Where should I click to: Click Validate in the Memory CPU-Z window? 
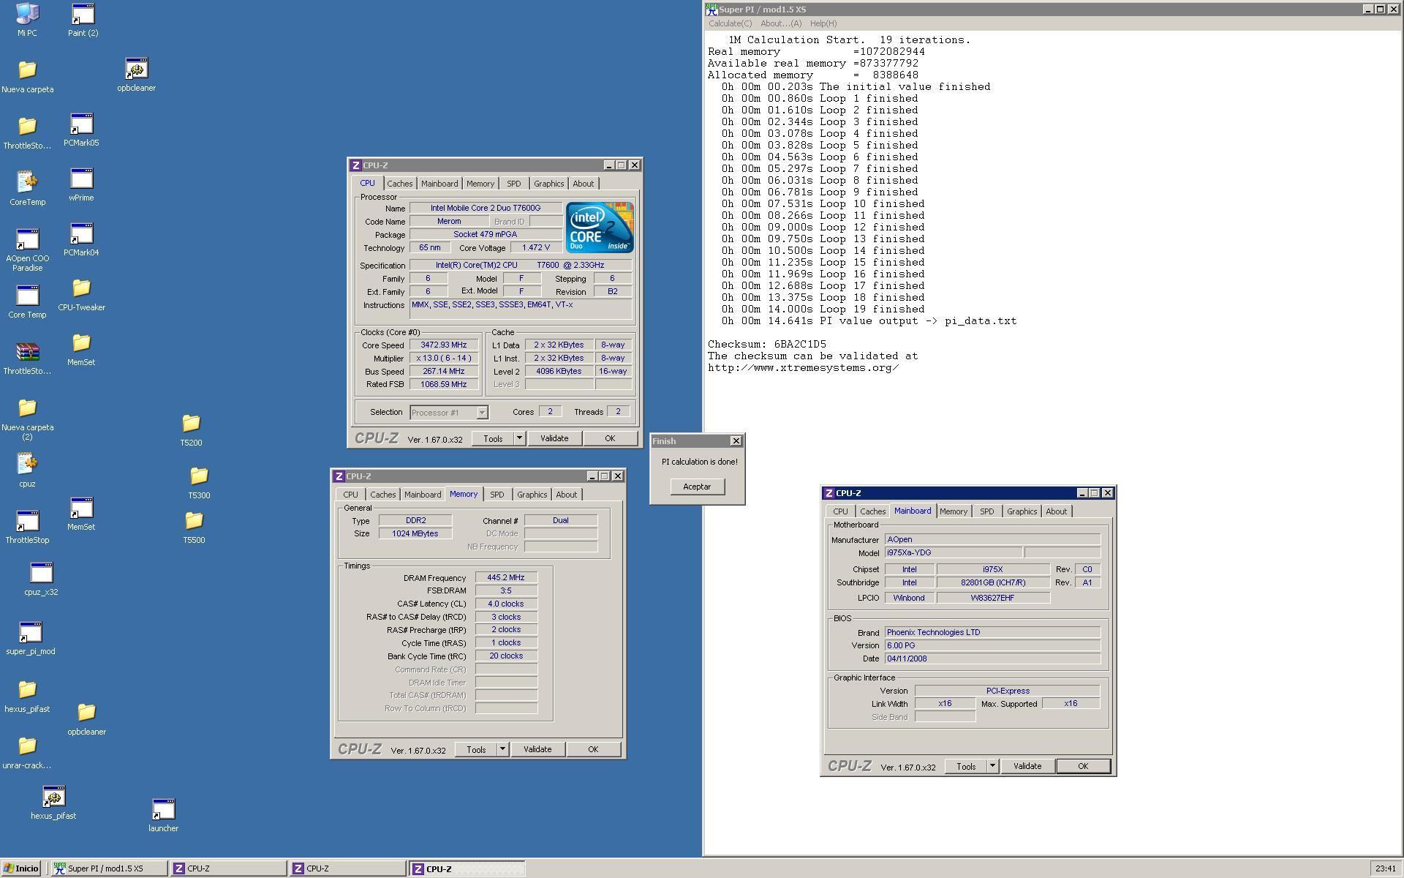coord(537,749)
